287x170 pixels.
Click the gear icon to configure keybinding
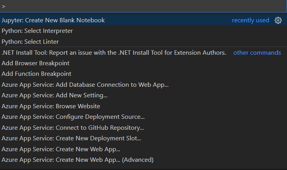pyautogui.click(x=278, y=20)
